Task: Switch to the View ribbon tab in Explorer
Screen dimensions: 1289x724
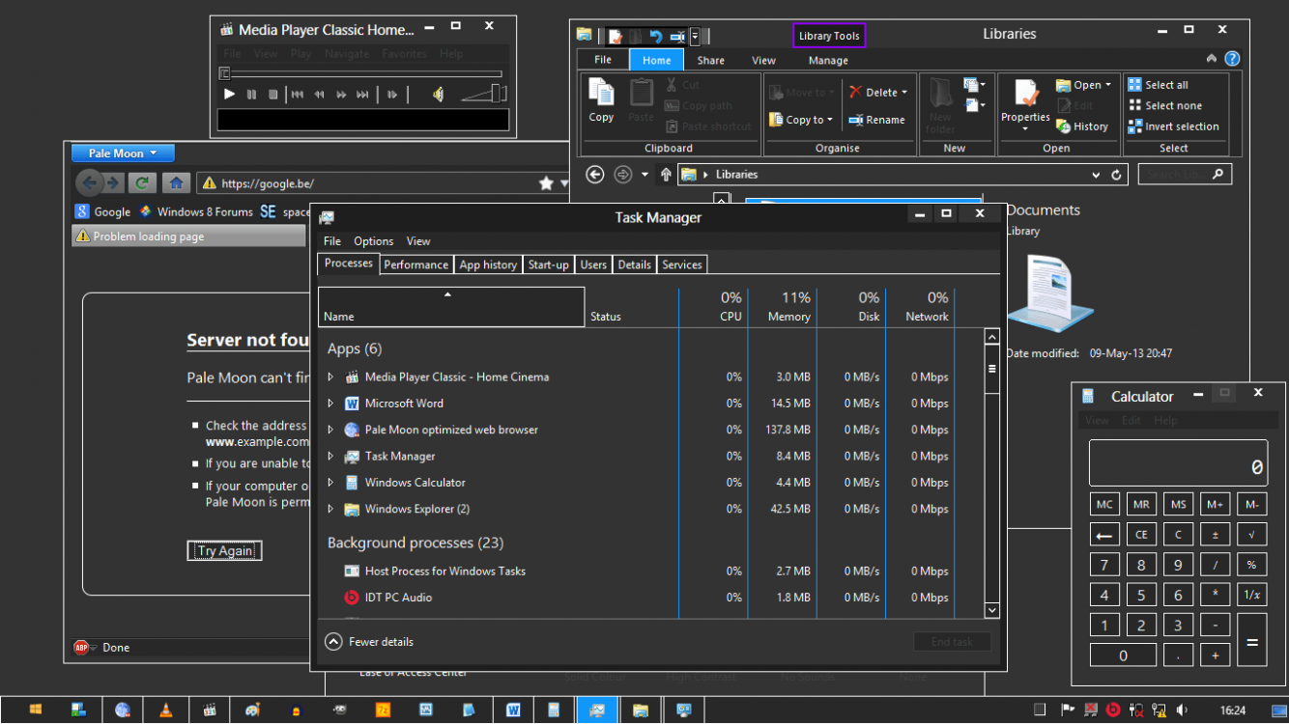Action: [x=763, y=60]
